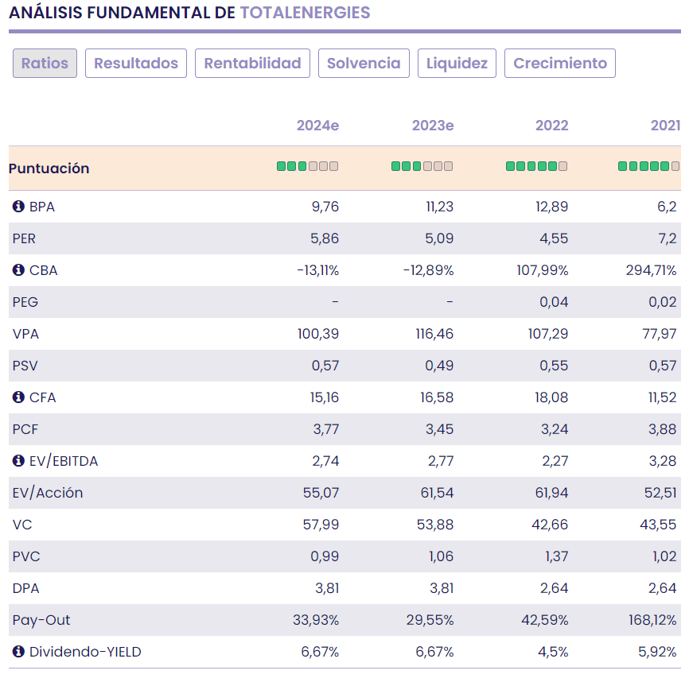Click the info icon beside CBA
The height and width of the screenshot is (682, 689).
[19, 270]
